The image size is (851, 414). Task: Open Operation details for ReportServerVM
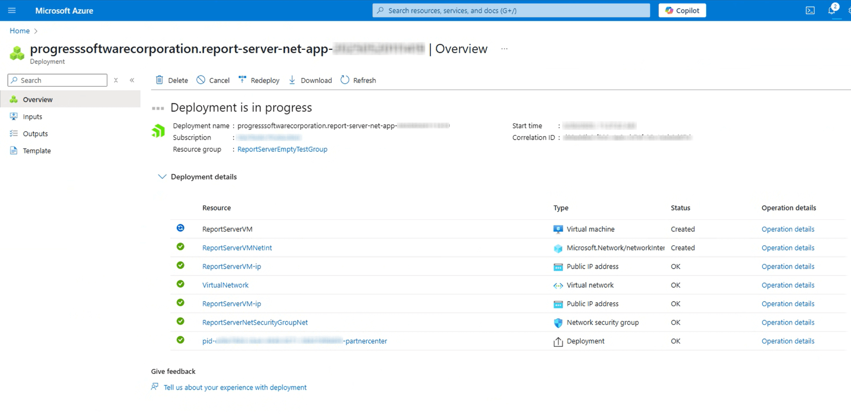(787, 229)
